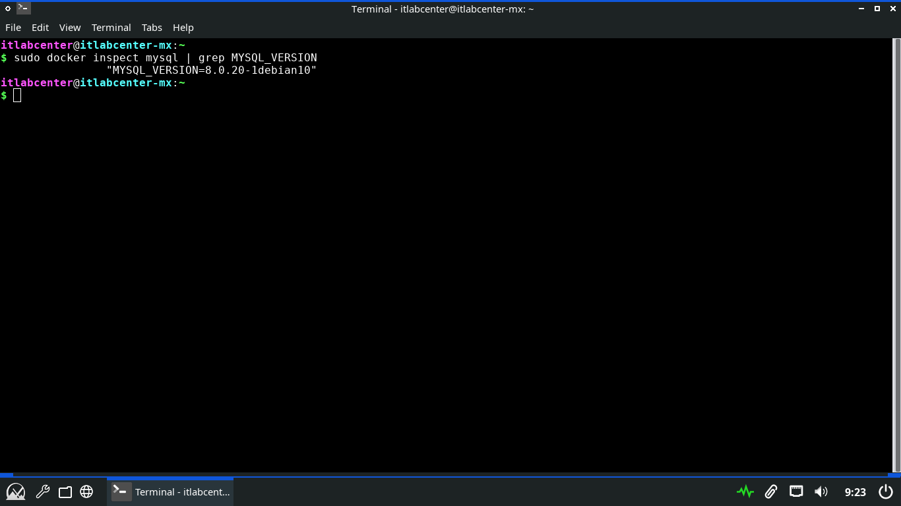Open the window menu dot in title bar
This screenshot has width=901, height=506.
[x=8, y=9]
